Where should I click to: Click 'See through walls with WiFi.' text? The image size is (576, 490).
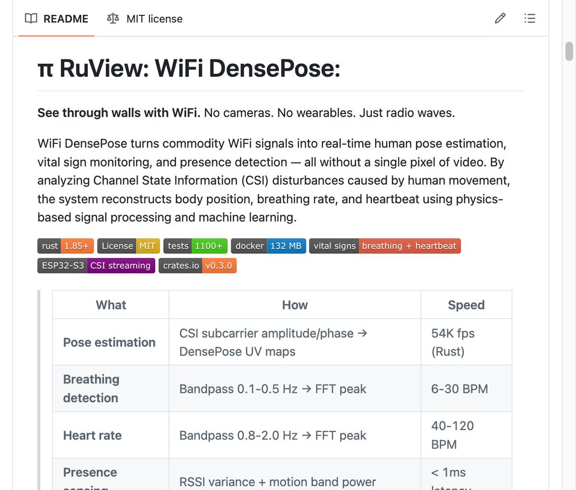(x=119, y=113)
